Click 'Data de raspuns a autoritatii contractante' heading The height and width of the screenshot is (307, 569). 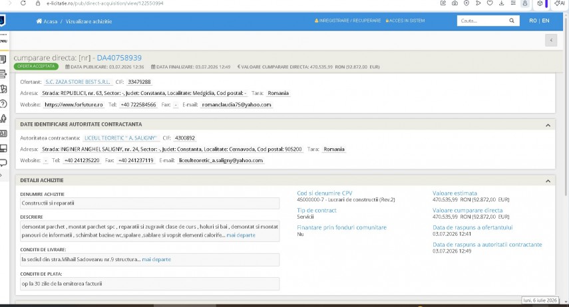(x=487, y=245)
